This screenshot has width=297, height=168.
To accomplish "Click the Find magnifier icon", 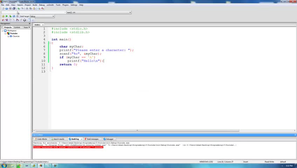I will pos(39,8).
